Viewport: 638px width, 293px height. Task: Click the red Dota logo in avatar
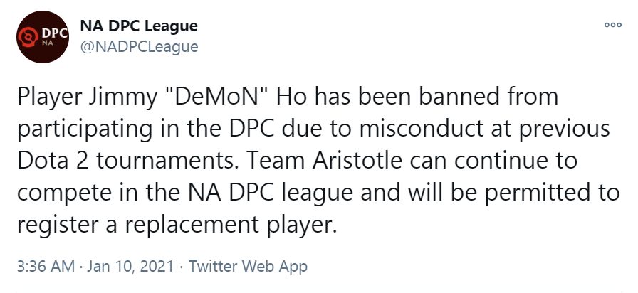tap(28, 38)
